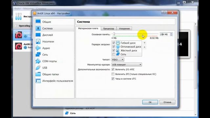The image size is (210, 118).
Task: Open the Общие settings category icon
Action: point(38,22)
